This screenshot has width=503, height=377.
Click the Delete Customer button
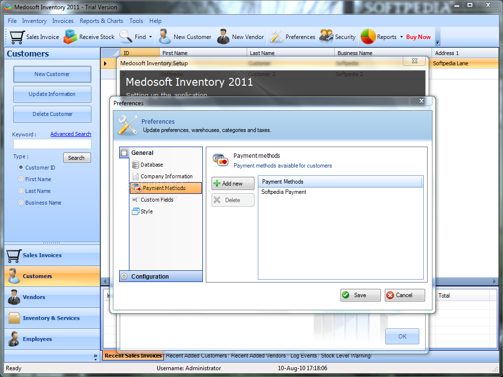[52, 114]
